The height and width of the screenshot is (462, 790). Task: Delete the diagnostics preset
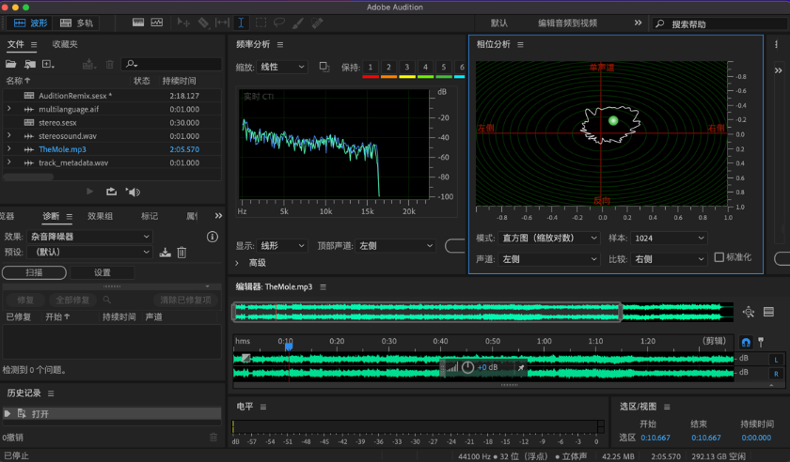pyautogui.click(x=182, y=253)
